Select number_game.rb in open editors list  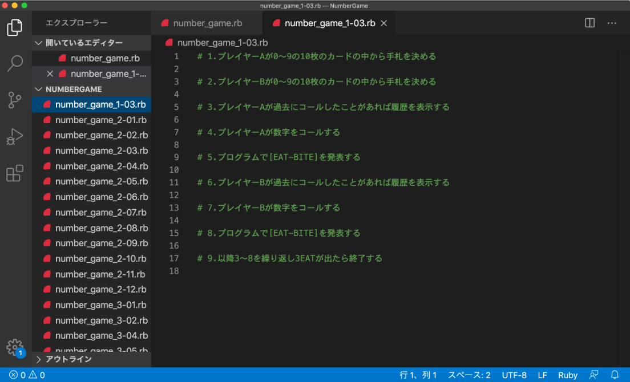(91, 58)
